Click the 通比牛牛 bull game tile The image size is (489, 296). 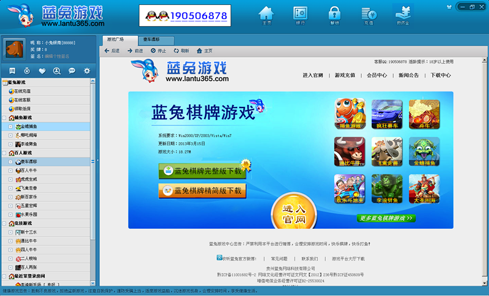click(350, 151)
